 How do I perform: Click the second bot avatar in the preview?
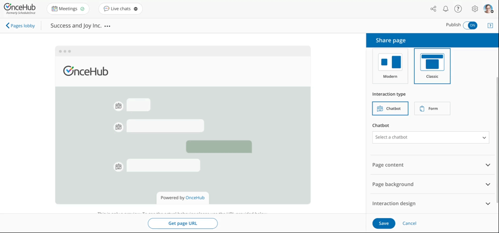coord(119,127)
